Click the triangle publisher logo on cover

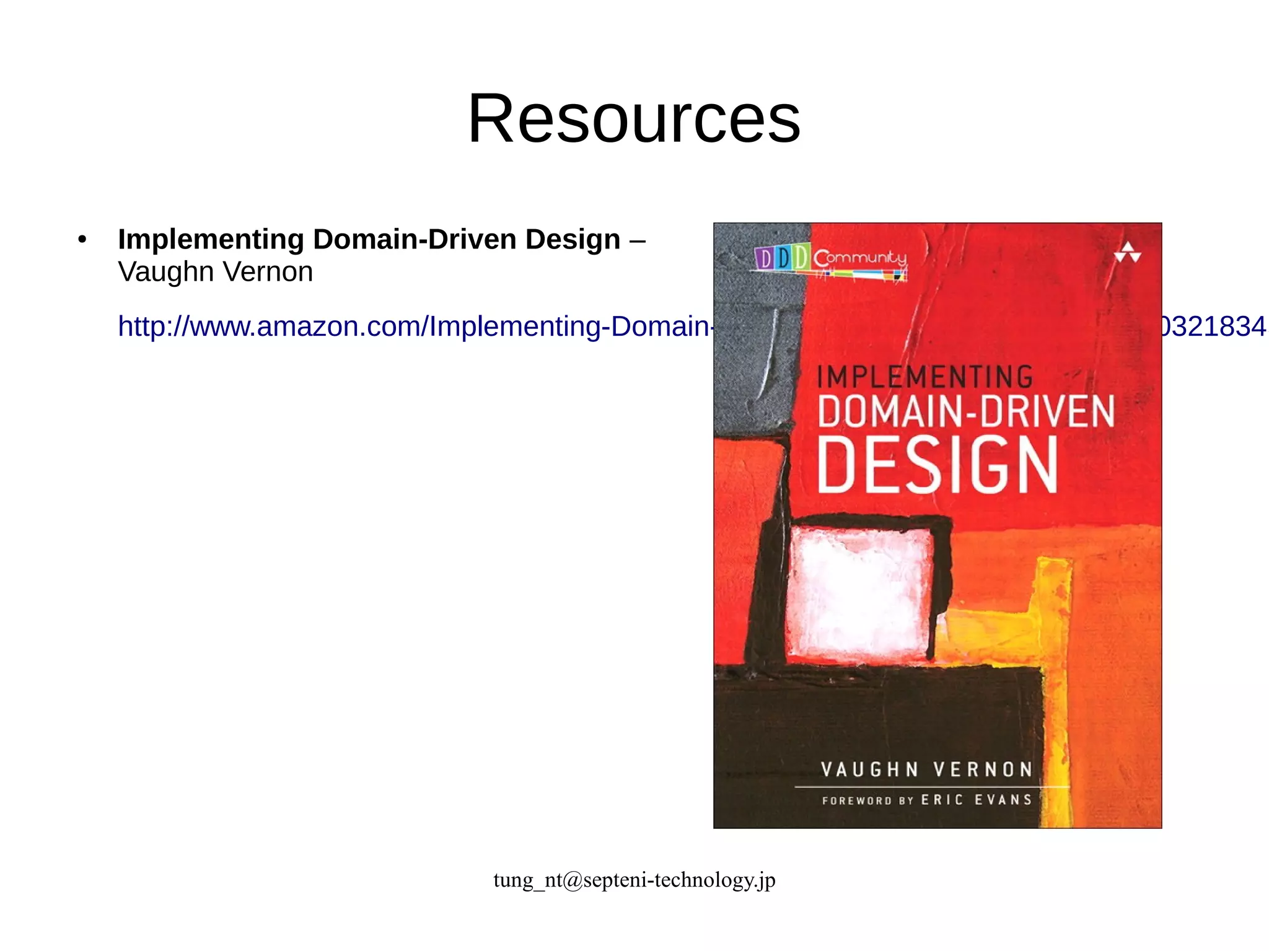(1127, 253)
